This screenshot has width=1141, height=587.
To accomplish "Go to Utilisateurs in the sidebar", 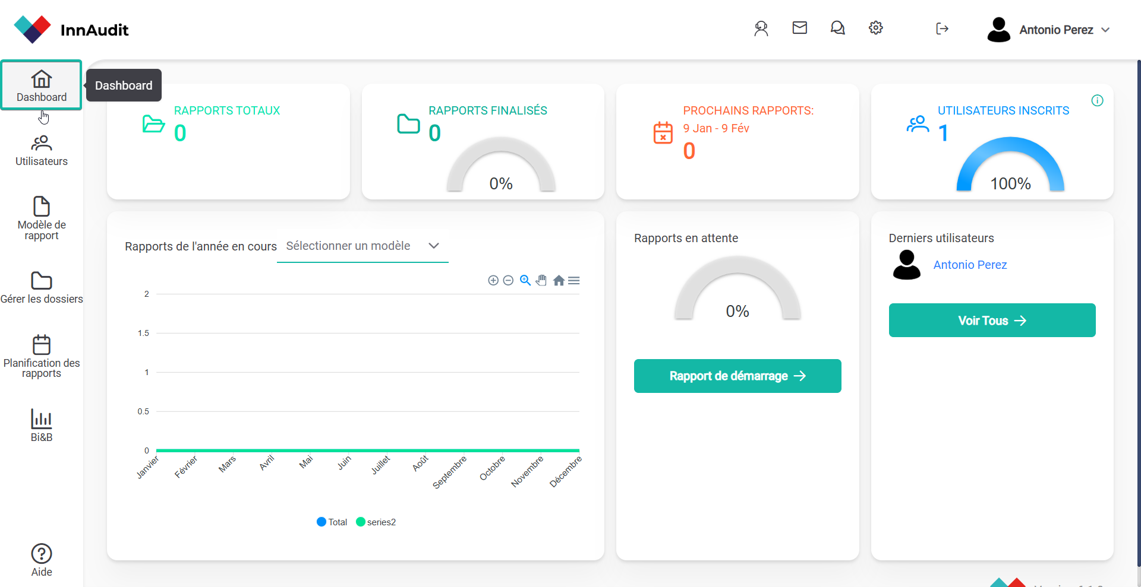I will tap(42, 151).
